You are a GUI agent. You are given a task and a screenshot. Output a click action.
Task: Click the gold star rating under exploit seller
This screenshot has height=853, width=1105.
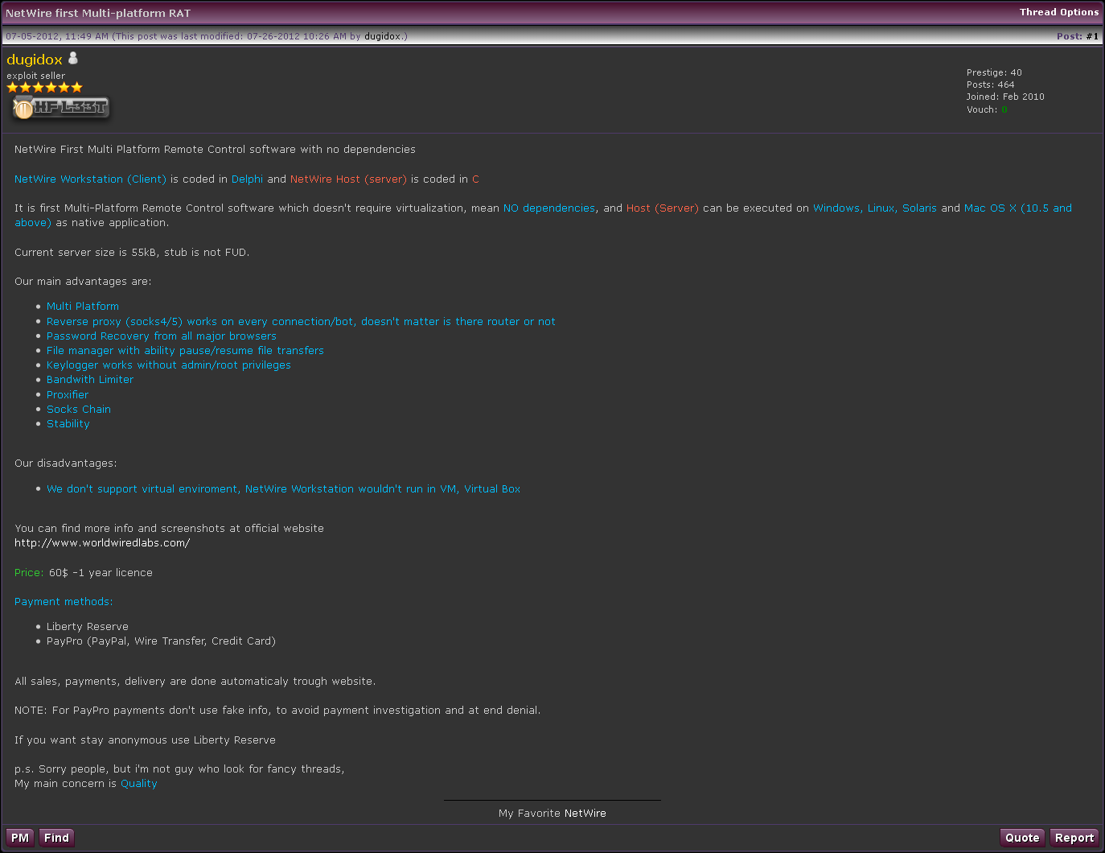(45, 87)
